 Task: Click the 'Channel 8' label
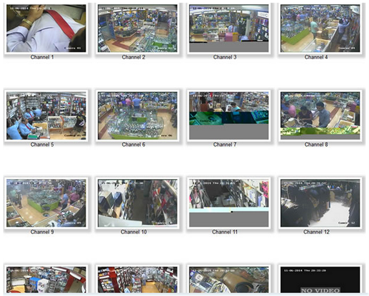point(316,145)
